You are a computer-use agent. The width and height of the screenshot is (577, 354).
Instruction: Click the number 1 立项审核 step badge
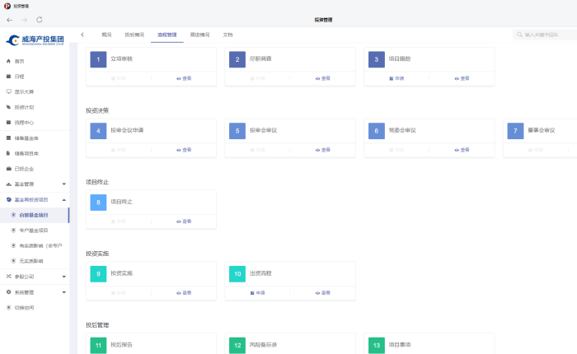[x=99, y=59]
